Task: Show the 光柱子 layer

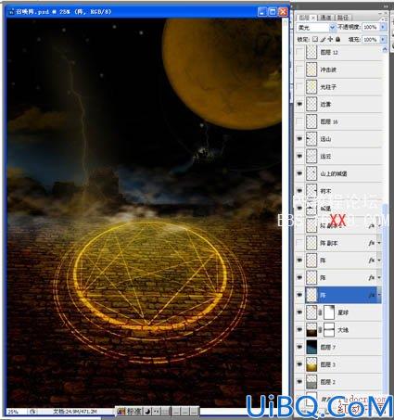Action: 299,87
